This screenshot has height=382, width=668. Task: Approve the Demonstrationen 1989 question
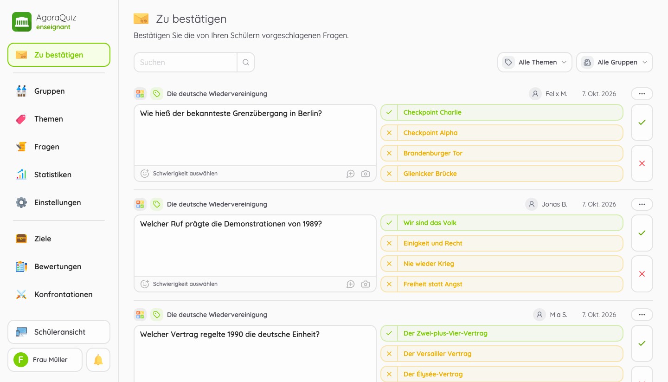[642, 233]
